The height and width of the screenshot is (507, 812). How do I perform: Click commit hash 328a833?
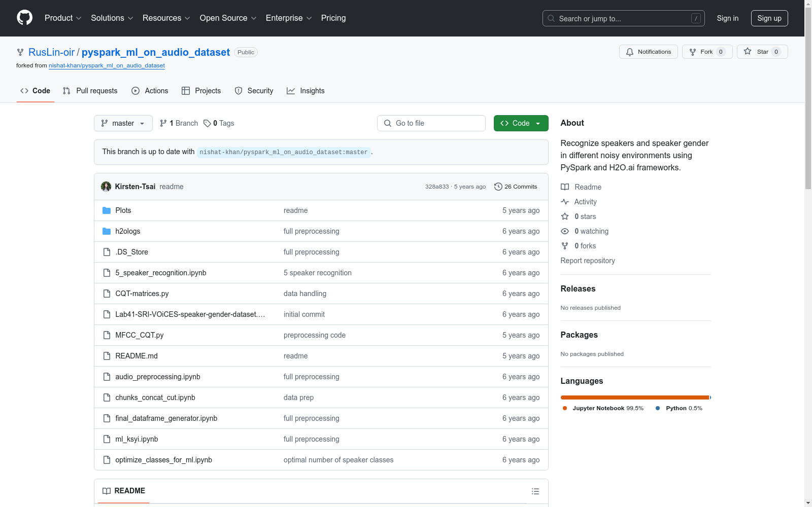tap(437, 187)
